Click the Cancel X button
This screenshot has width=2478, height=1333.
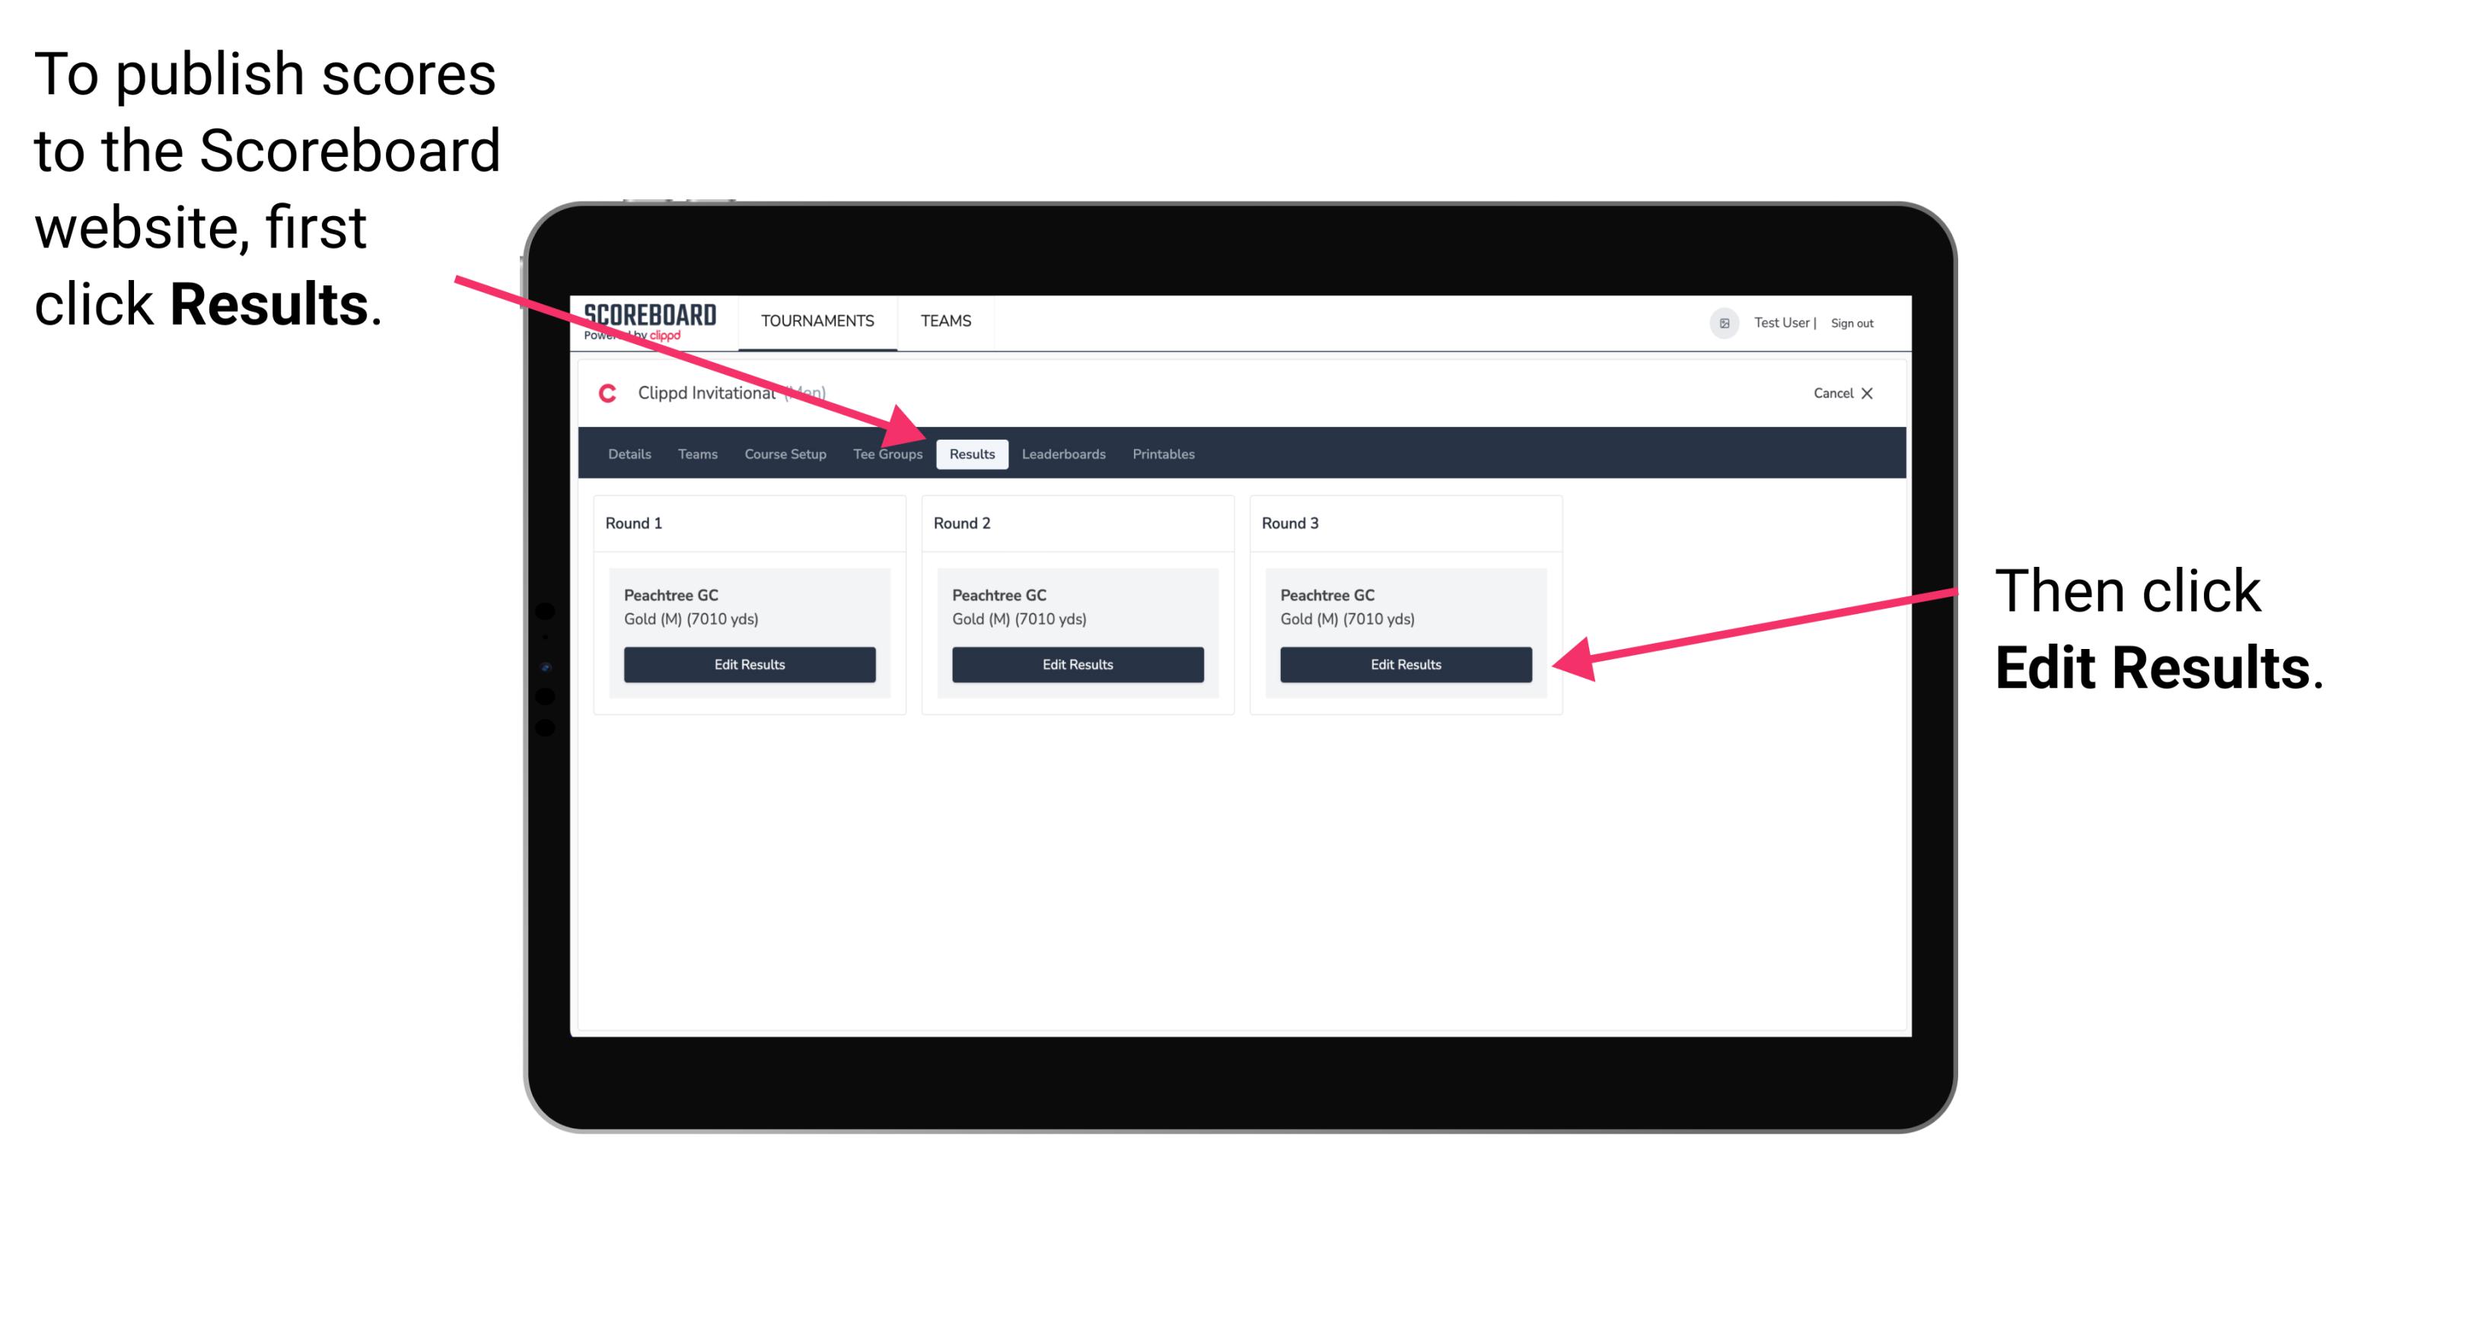click(1843, 393)
